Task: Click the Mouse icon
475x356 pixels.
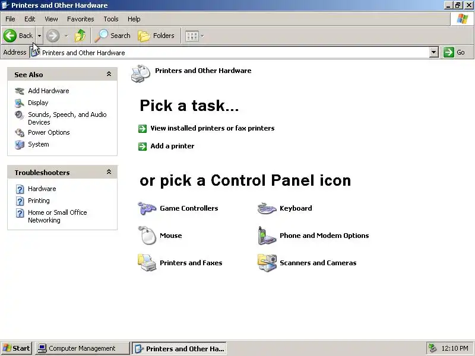Action: [x=147, y=235]
